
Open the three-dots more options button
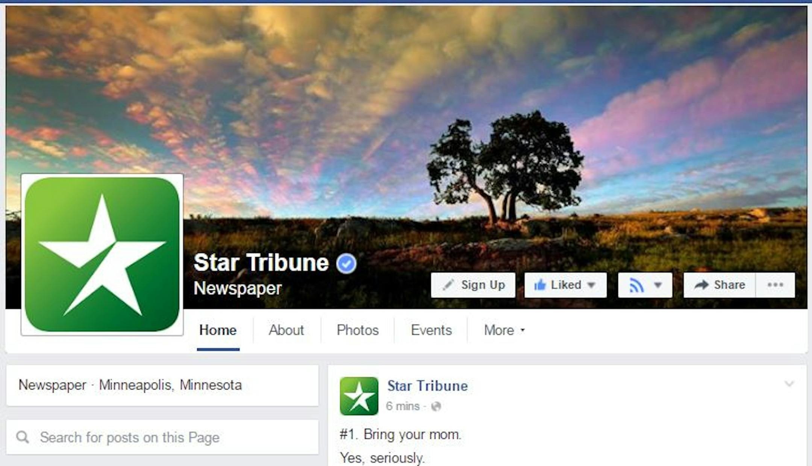point(775,285)
